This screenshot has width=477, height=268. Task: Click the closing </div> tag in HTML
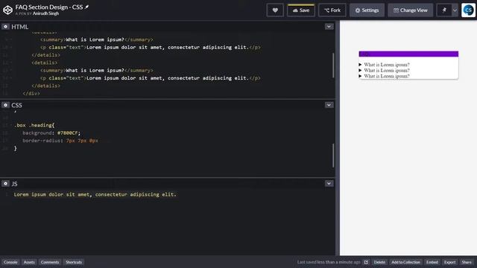31,93
